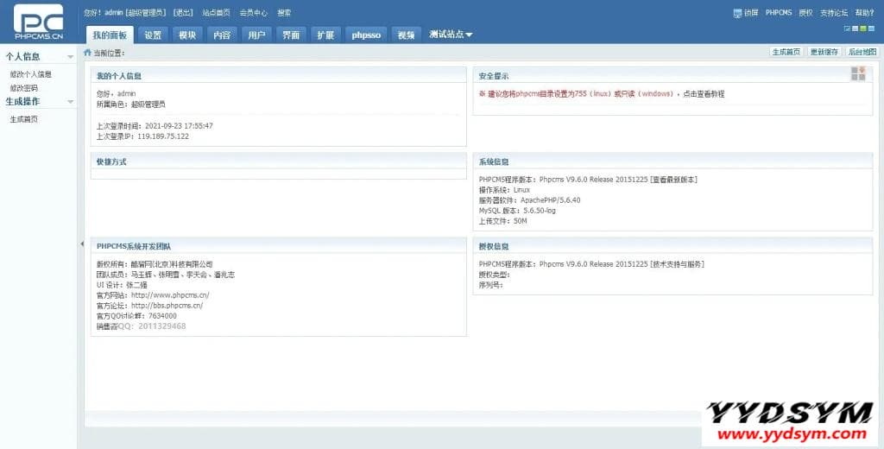The width and height of the screenshot is (884, 449).
Task: Select the dark blue theme swatch
Action: pos(847,28)
